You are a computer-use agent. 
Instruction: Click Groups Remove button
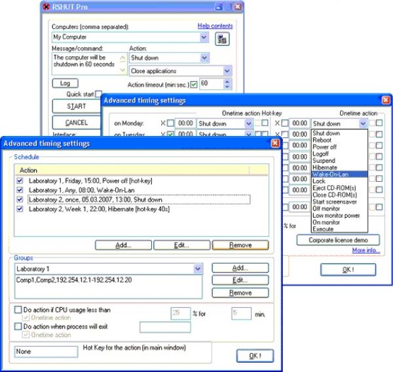(240, 293)
